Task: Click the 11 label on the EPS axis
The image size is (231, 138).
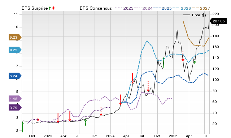Action: click(16, 14)
